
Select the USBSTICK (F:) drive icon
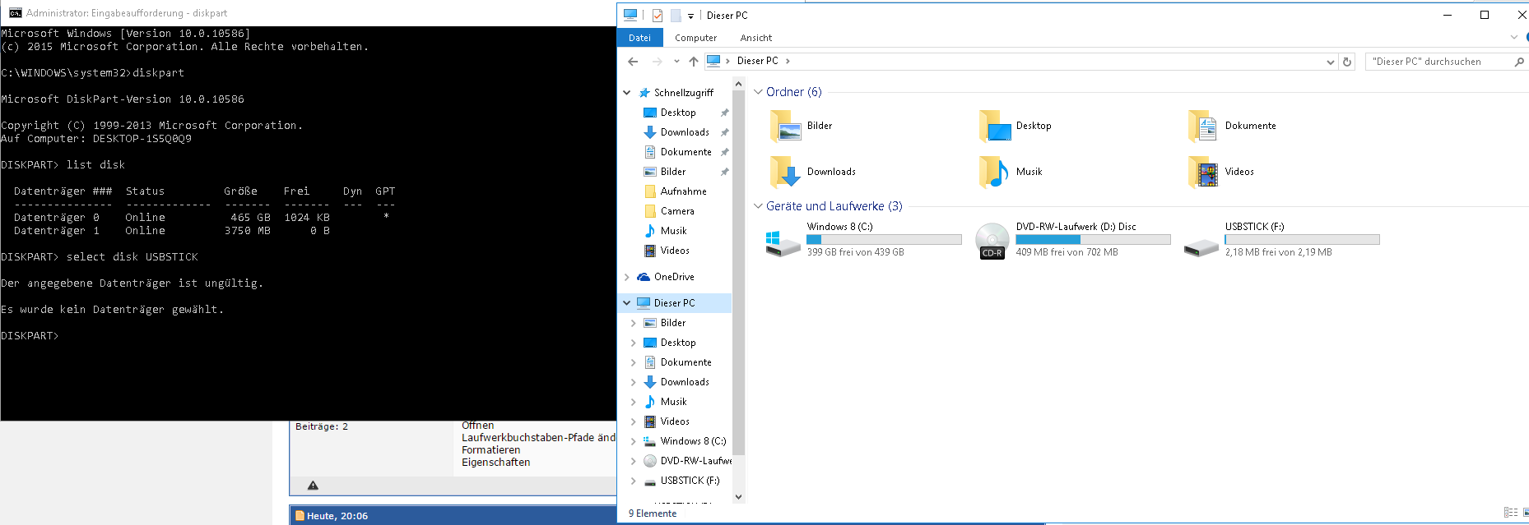[x=1201, y=247]
